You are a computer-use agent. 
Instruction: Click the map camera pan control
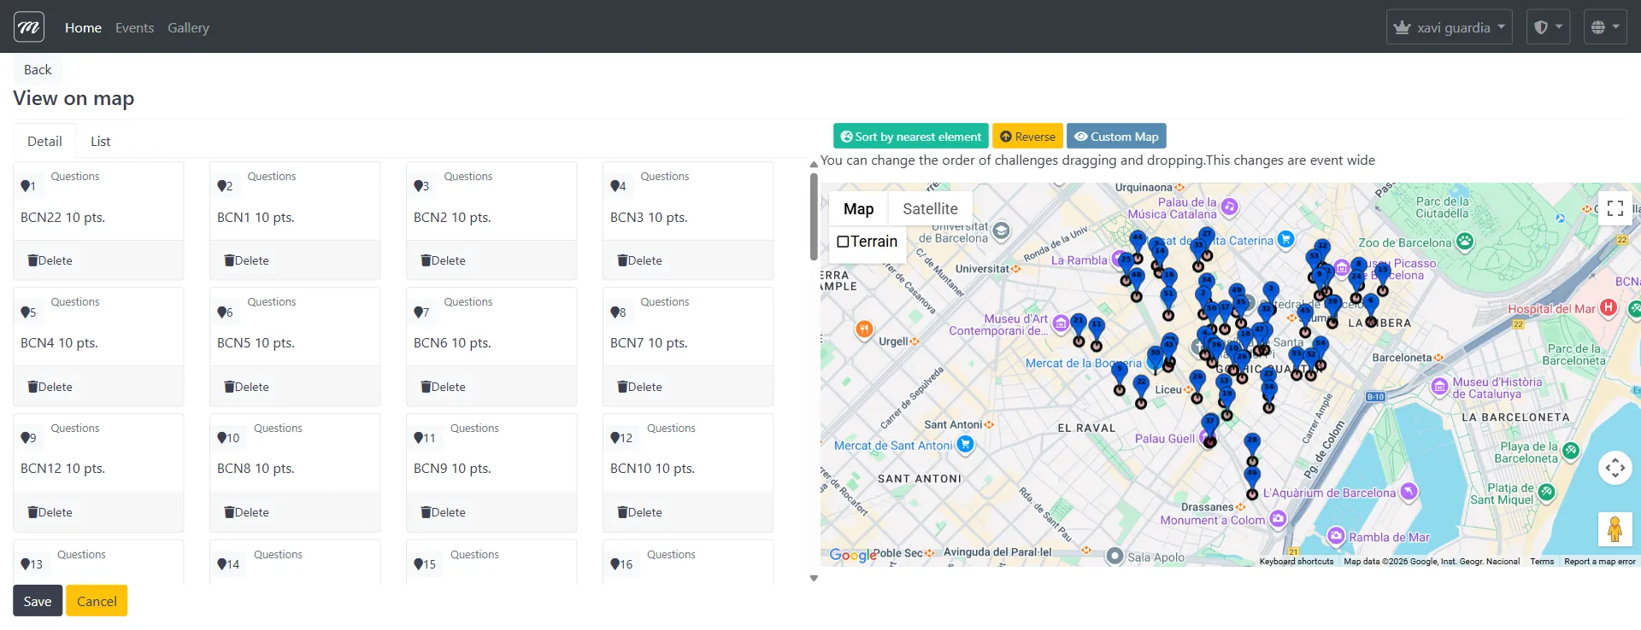(1615, 468)
